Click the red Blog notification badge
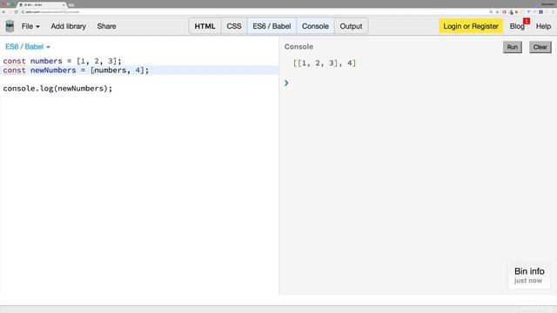Screen dimensions: 557x313 pos(527,21)
